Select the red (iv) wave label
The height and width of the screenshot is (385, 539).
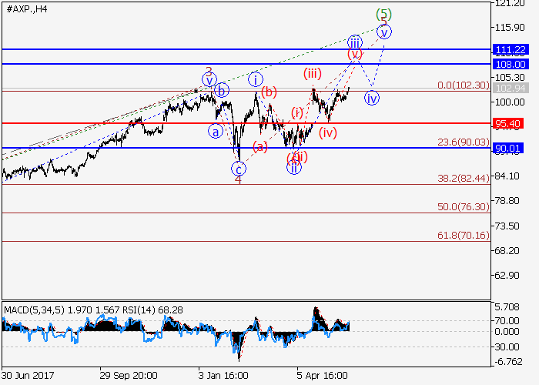[328, 132]
